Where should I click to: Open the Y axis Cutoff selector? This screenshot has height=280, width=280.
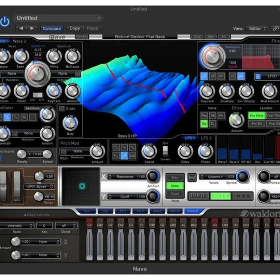click(127, 197)
